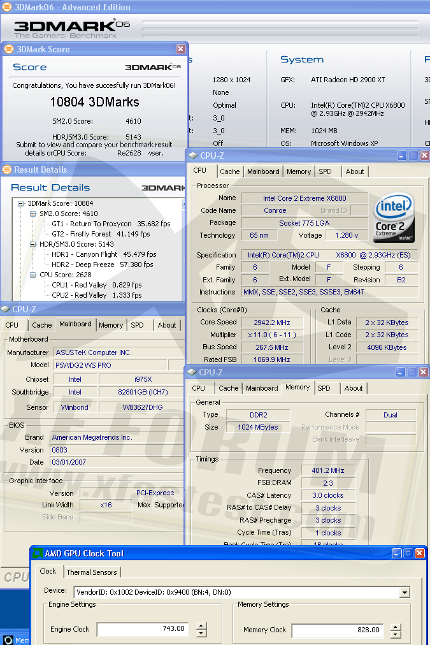Click the Result Details window orange icon
430x645 pixels.
[7, 170]
